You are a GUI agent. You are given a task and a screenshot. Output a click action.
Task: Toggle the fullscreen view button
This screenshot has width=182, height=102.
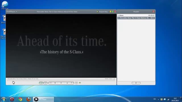click(x=41, y=83)
